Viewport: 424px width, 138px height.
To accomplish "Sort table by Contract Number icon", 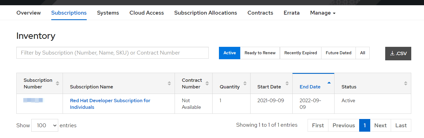I will click(207, 83).
